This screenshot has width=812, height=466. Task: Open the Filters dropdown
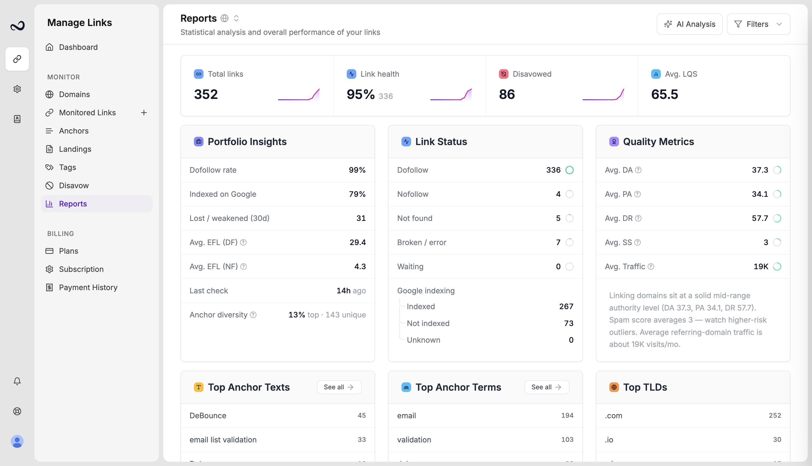click(x=759, y=24)
